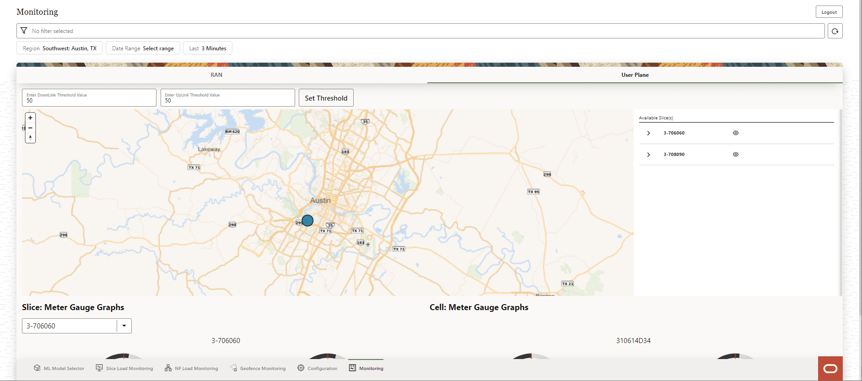862x381 pixels.
Task: Click slice name 3-706060 in Available Slices
Action: [x=674, y=133]
